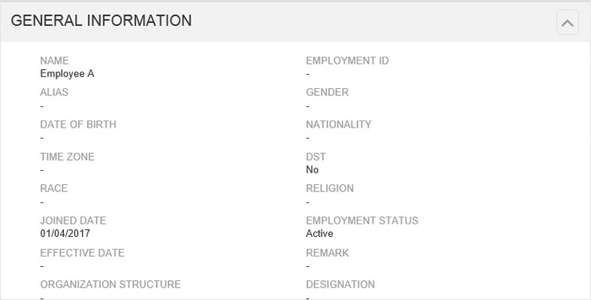
Task: Click the RELIGION field label
Action: [x=330, y=188]
